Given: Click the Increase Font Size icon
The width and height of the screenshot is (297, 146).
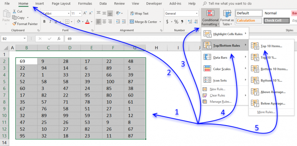Looking at the screenshot, I should pyautogui.click(x=85, y=13).
